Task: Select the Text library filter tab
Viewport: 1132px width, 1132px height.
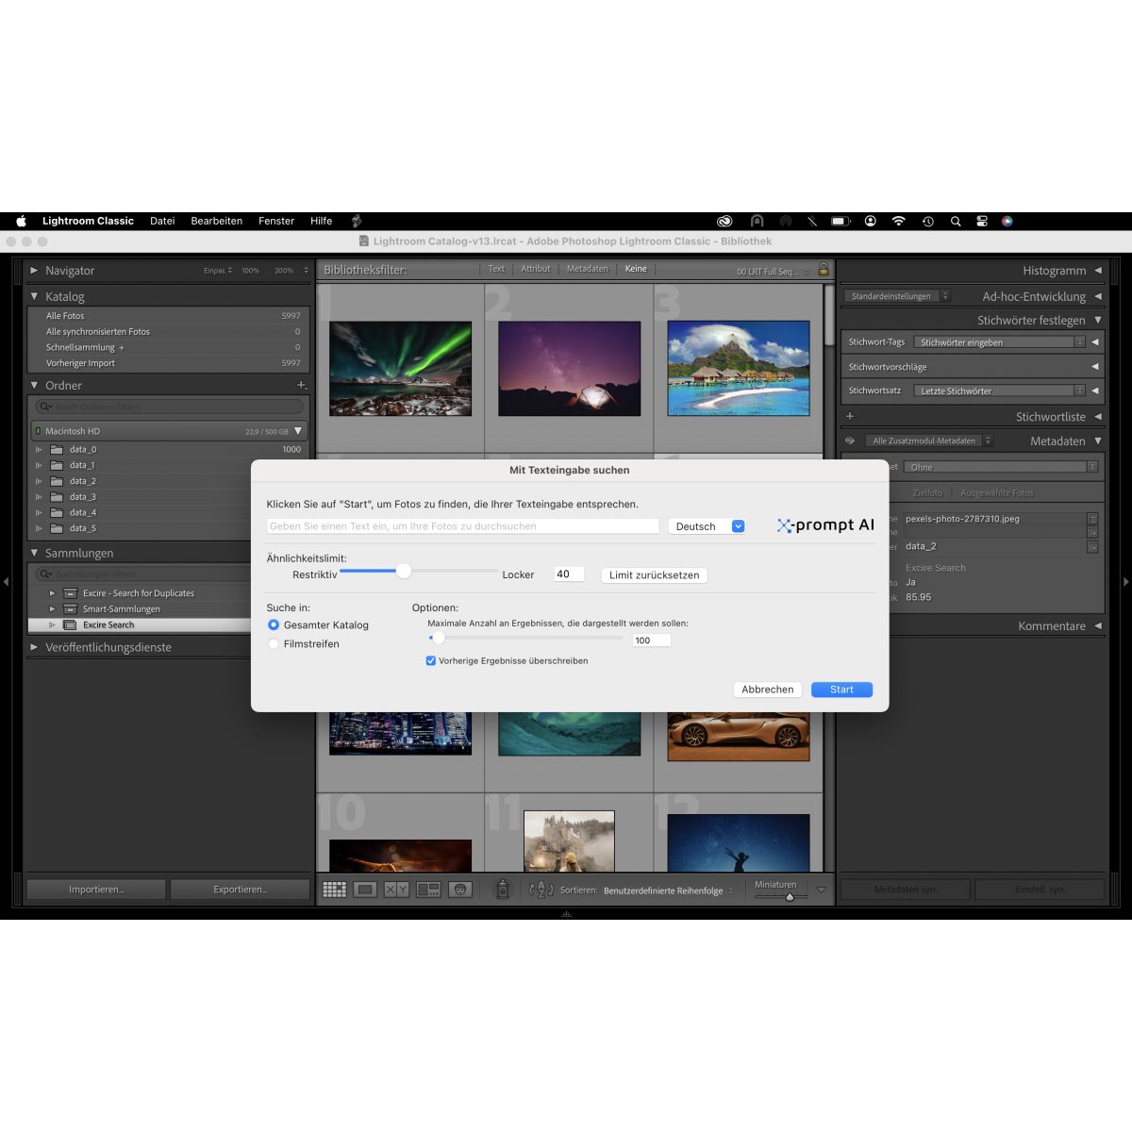Action: pos(496,269)
